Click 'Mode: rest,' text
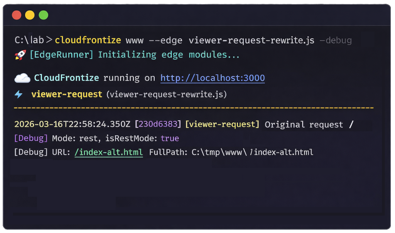Viewport: 395px width, 233px height. [76, 138]
